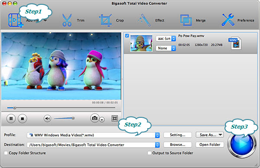Click the Merge label in toolbar

pos(201,20)
